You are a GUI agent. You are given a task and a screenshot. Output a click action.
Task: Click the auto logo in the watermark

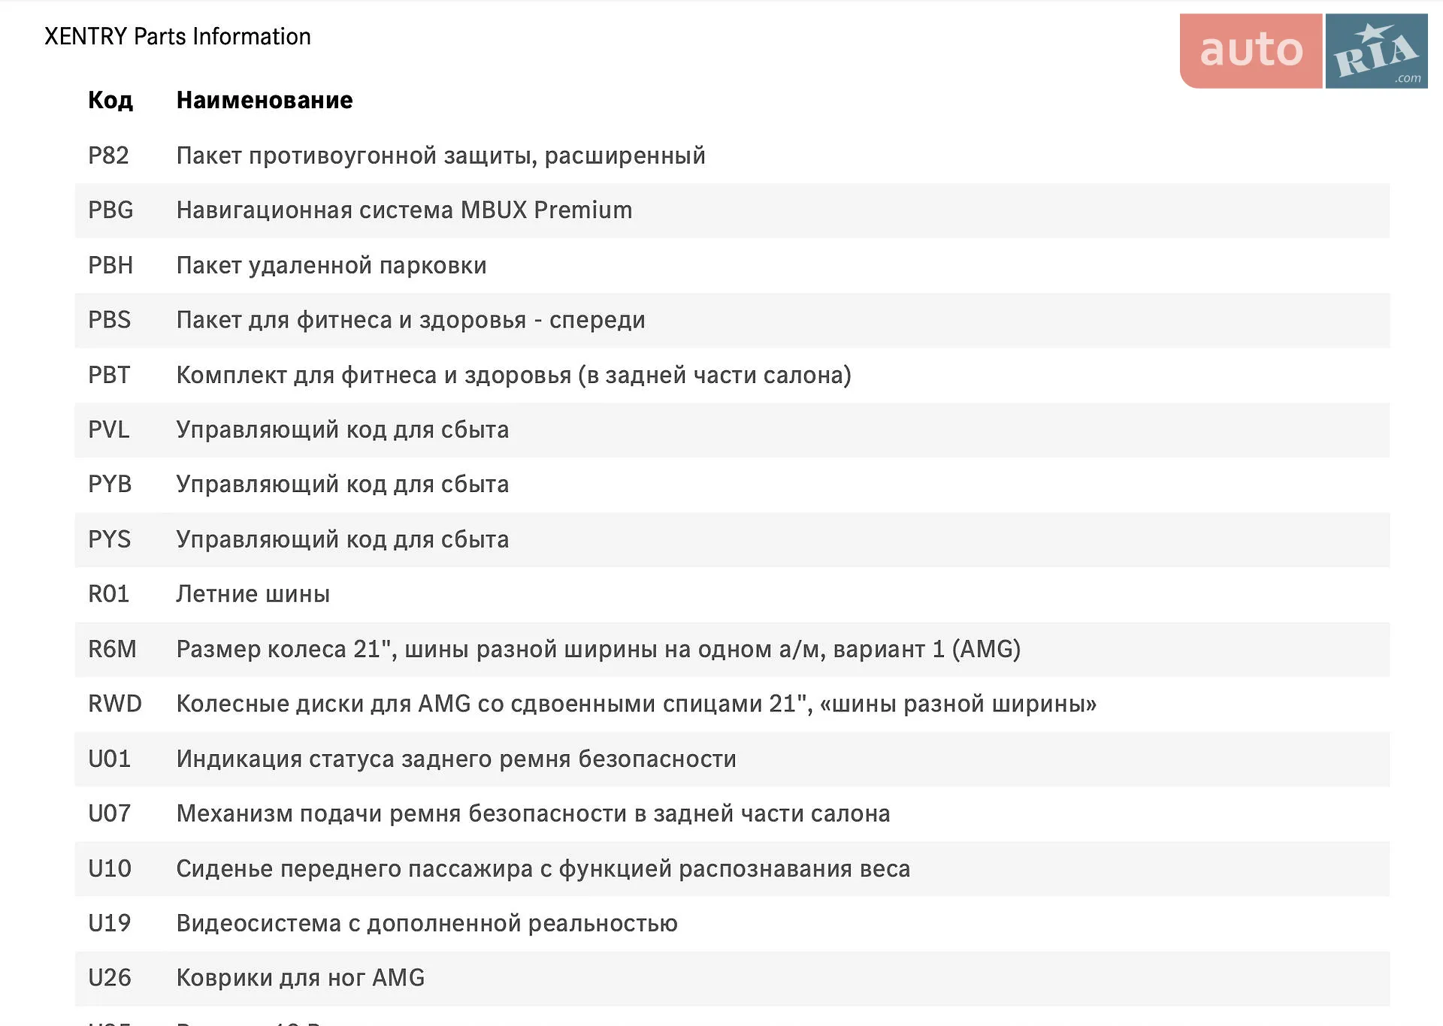[1251, 51]
